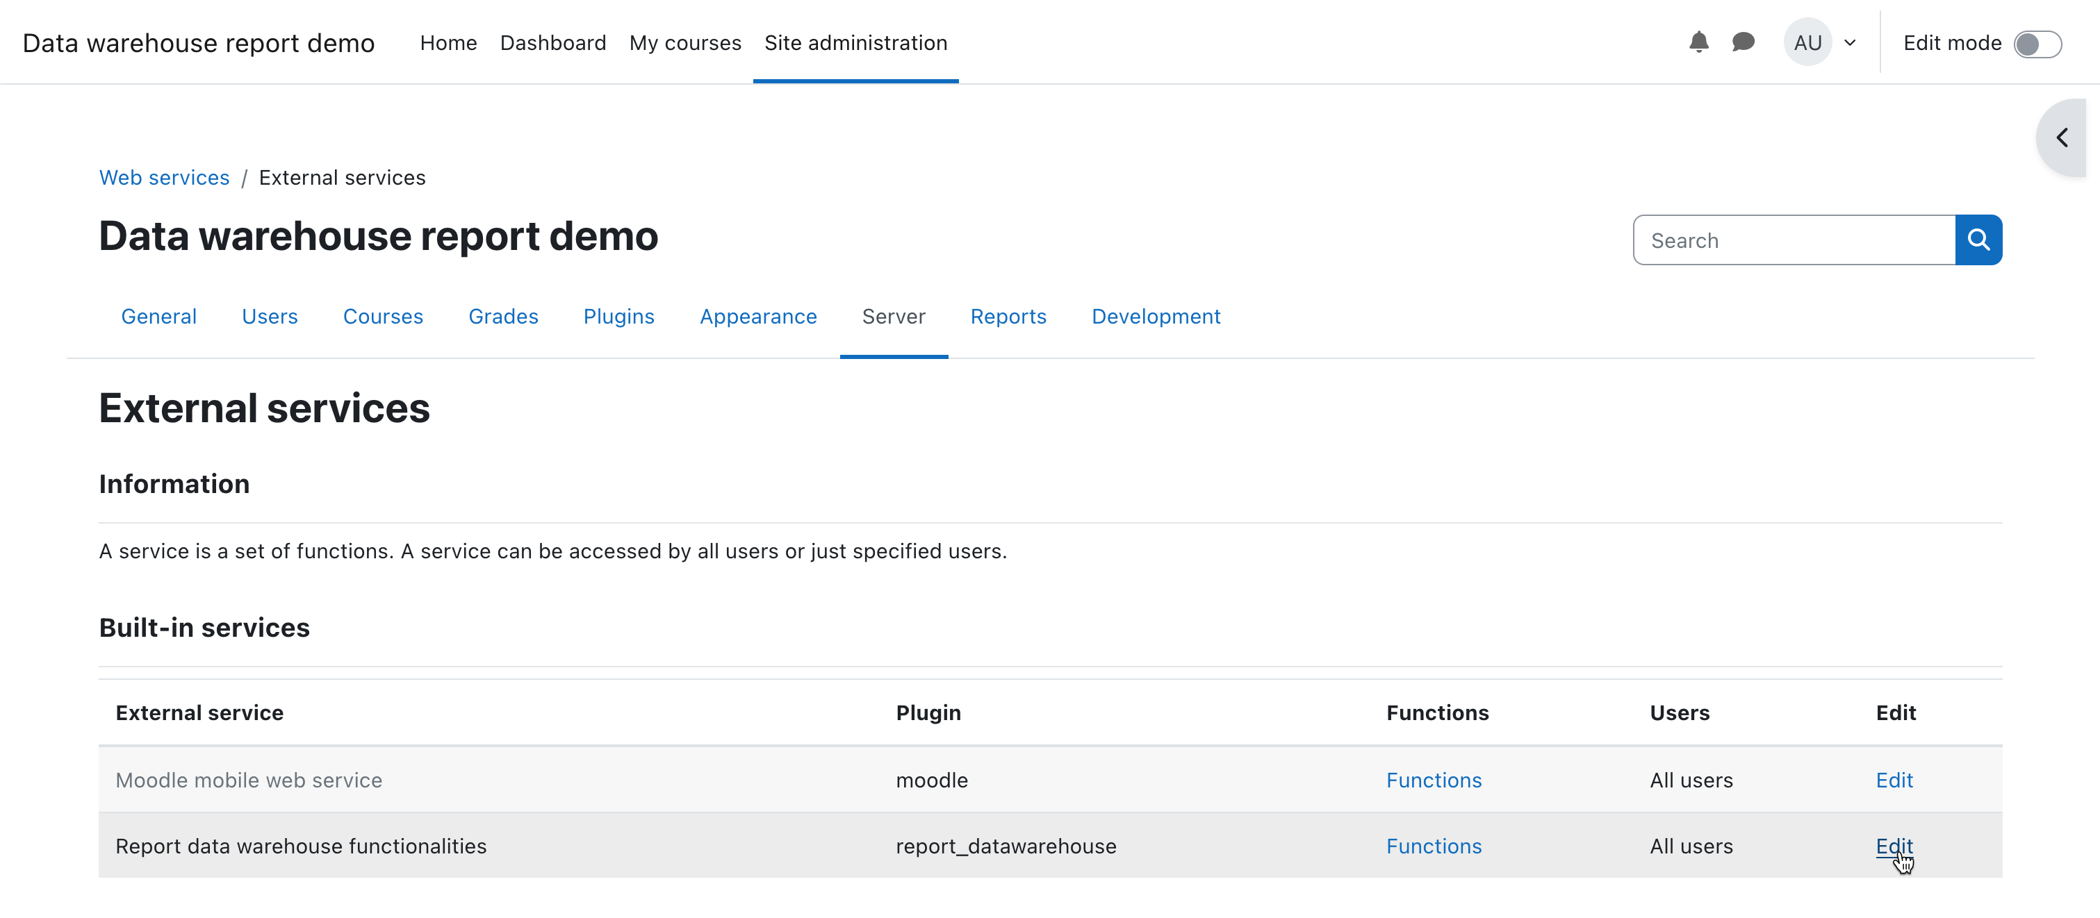The height and width of the screenshot is (918, 2100).
Task: Open My courses in top navigation
Action: click(x=684, y=43)
